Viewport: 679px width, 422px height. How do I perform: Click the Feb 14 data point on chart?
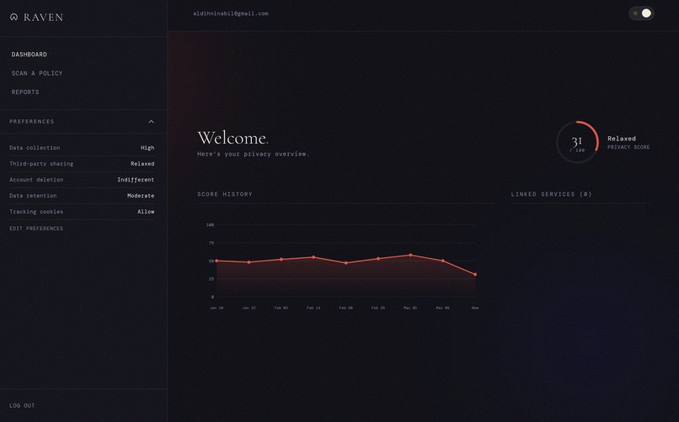point(313,257)
